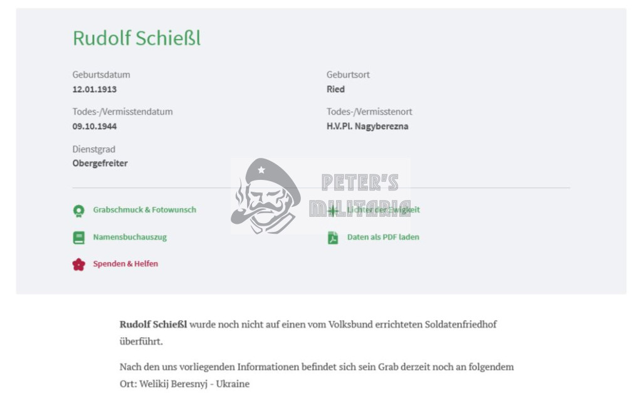Click the birth date 12.01.1913
Image resolution: width=642 pixels, height=393 pixels.
click(x=95, y=89)
